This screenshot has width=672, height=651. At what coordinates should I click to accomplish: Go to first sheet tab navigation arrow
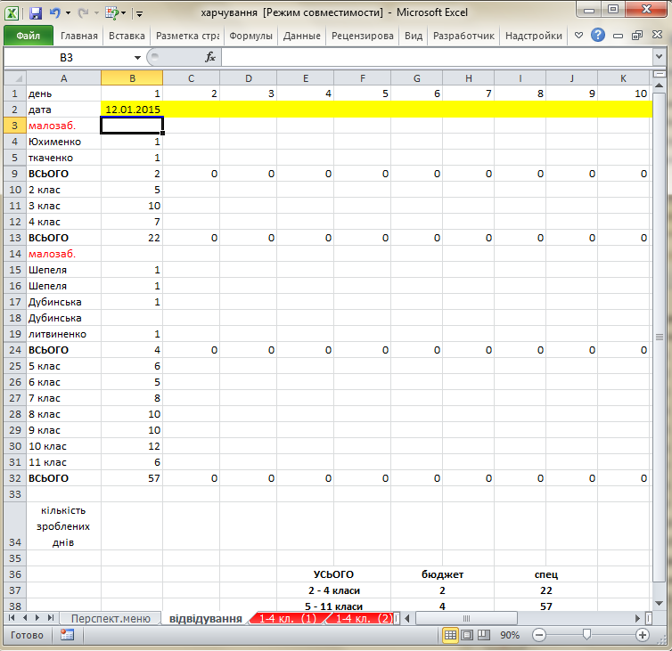(12, 617)
